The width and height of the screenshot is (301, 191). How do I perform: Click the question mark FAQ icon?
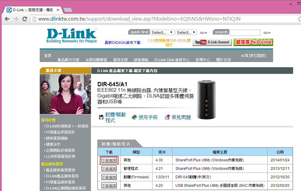tap(167, 117)
